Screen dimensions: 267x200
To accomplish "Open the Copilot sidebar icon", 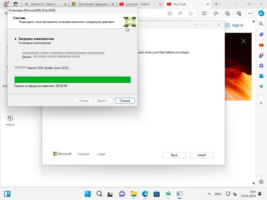I will [x=261, y=13].
